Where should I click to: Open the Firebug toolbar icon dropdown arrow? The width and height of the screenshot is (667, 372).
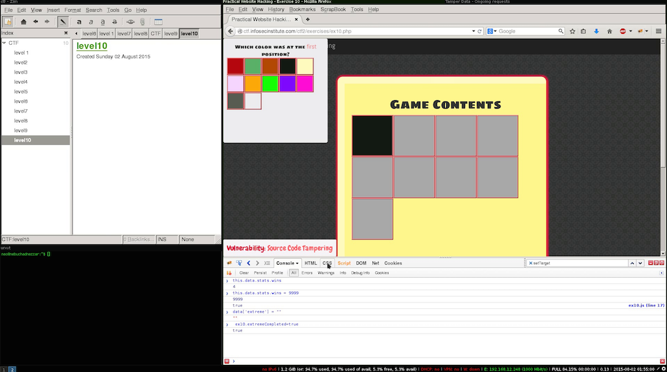point(647,31)
